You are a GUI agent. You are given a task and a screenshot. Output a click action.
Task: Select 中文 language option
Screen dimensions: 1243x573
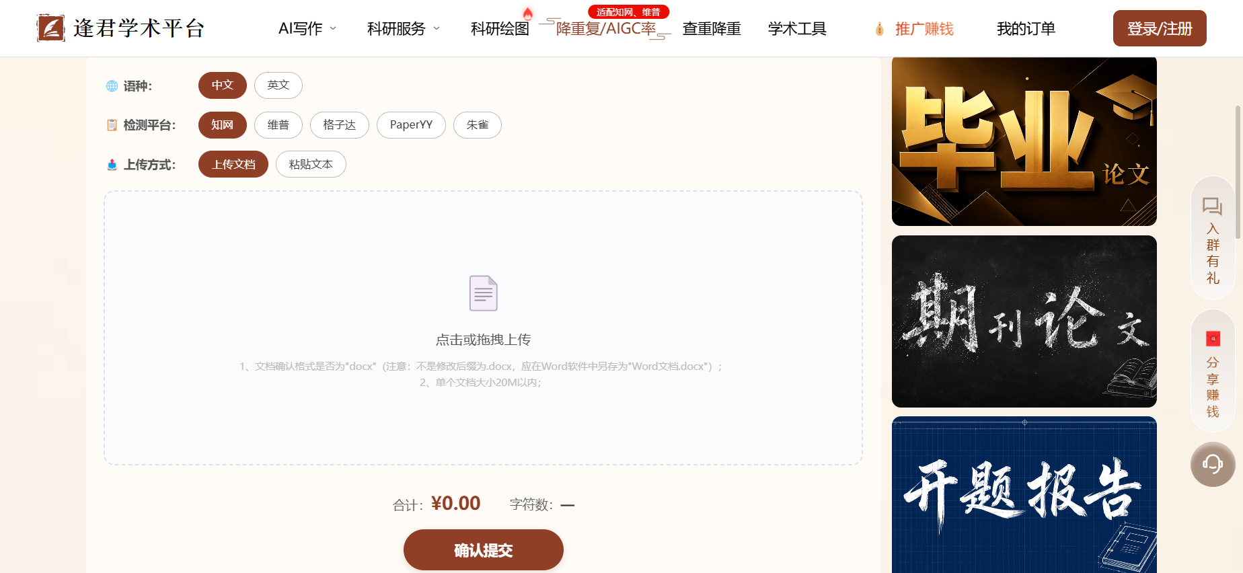click(223, 85)
